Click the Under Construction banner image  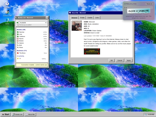[92, 51]
